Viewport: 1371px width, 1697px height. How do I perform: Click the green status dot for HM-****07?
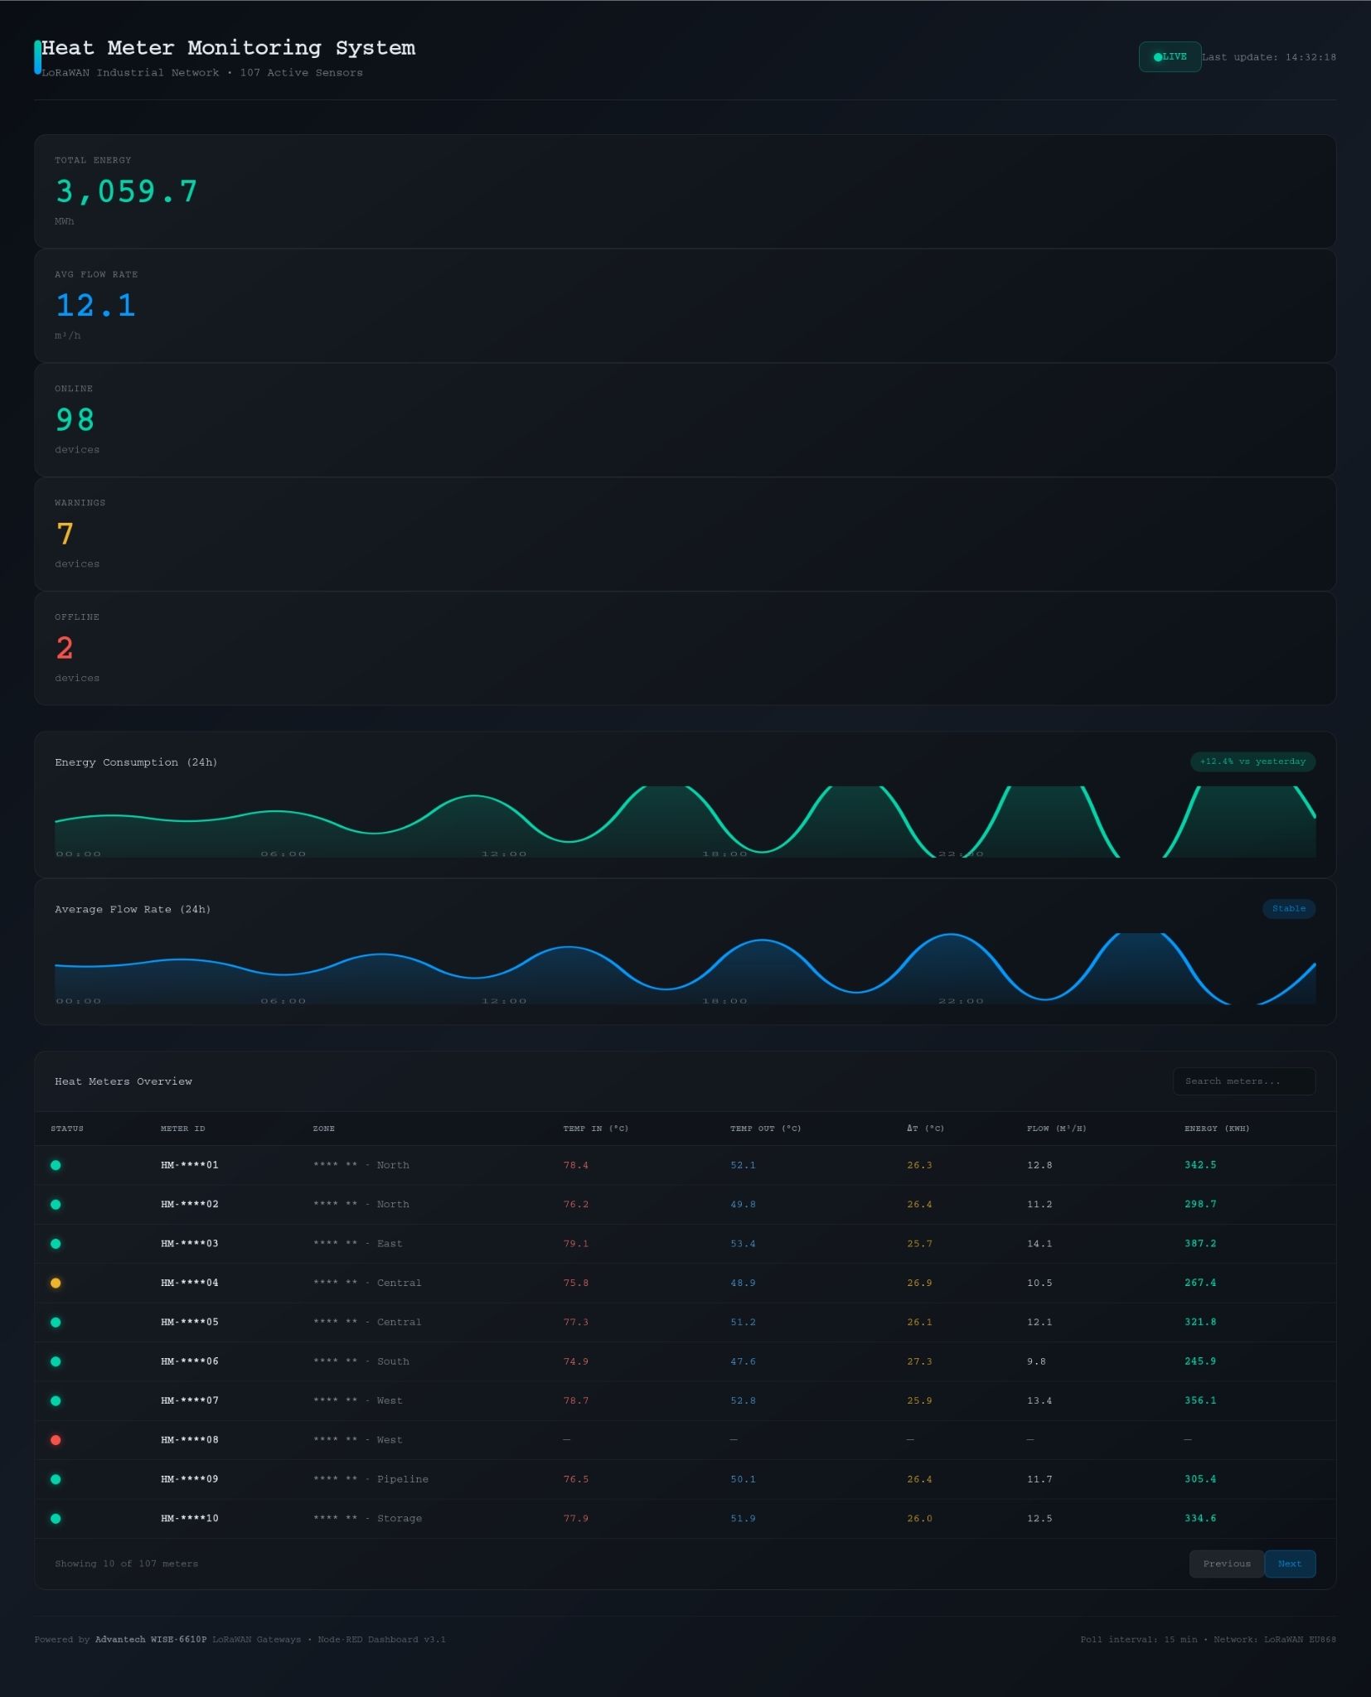[x=56, y=1400]
